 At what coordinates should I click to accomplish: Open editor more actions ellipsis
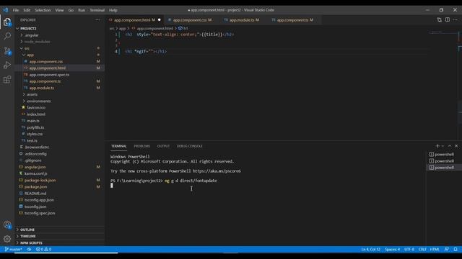point(456,19)
